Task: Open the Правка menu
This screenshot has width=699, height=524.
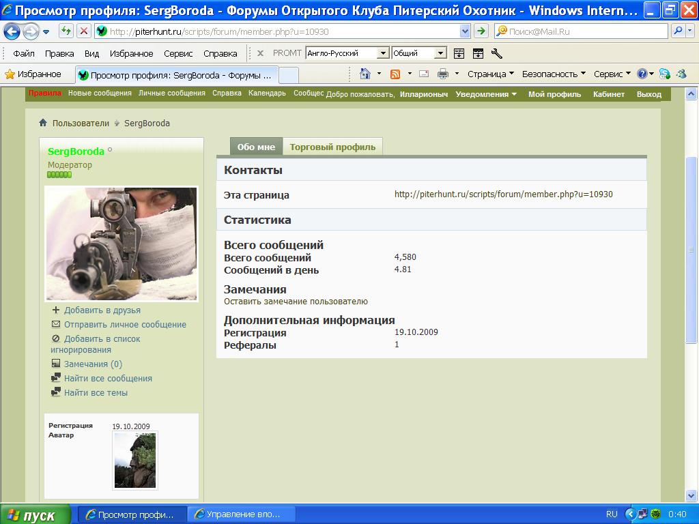Action: point(59,53)
